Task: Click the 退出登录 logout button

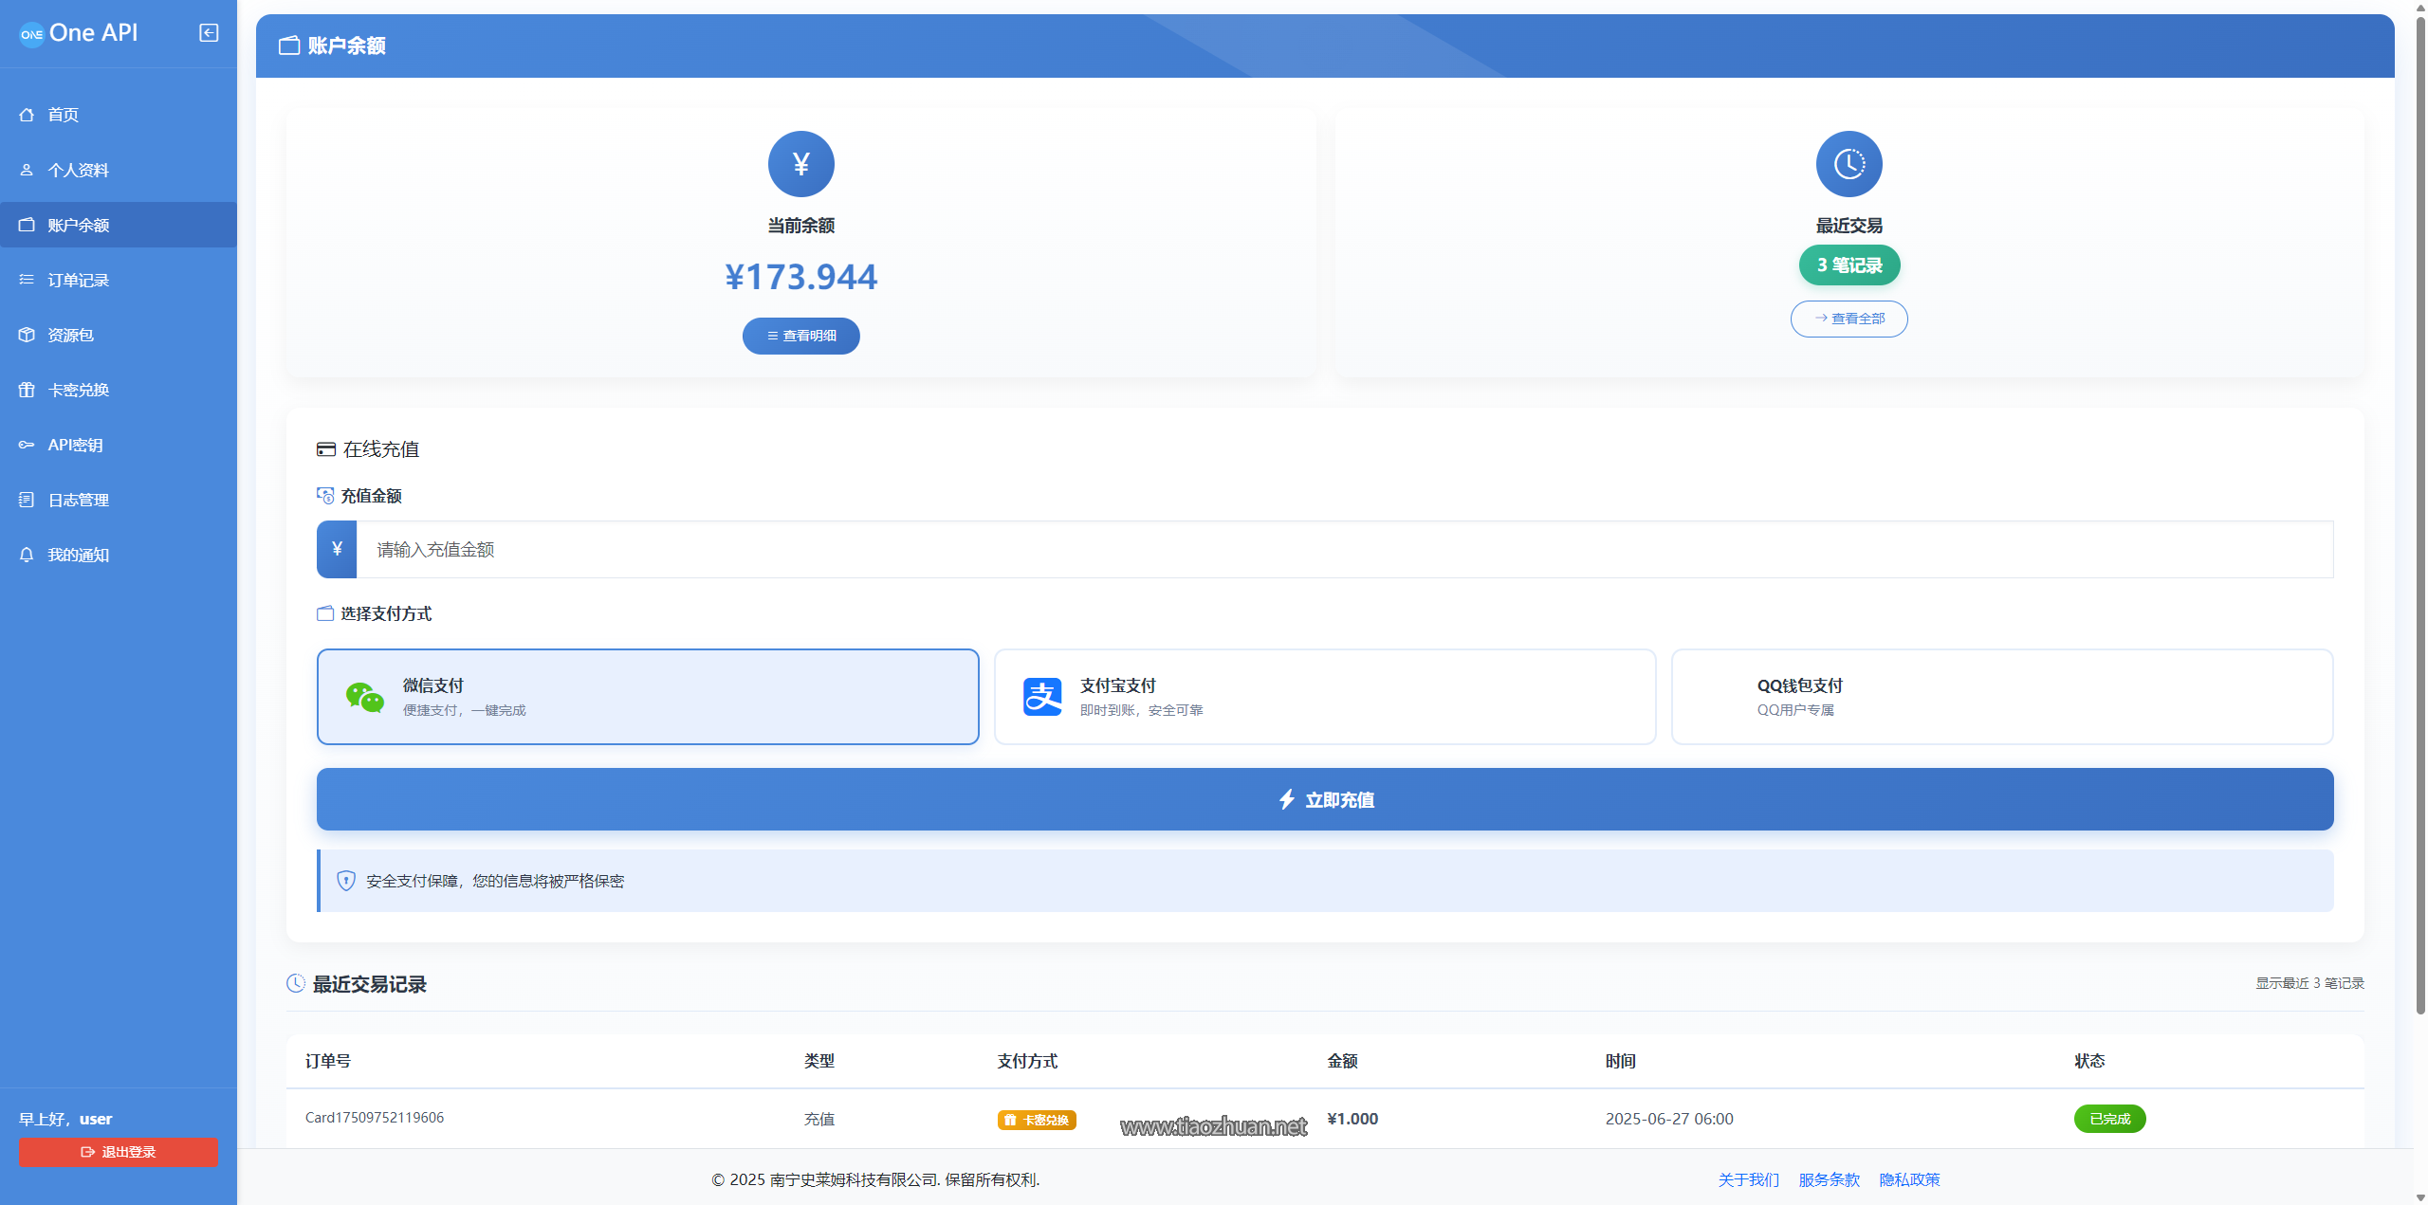Action: pyautogui.click(x=119, y=1152)
